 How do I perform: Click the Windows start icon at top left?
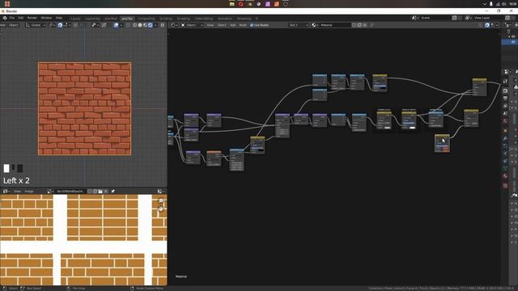[x=7, y=3]
